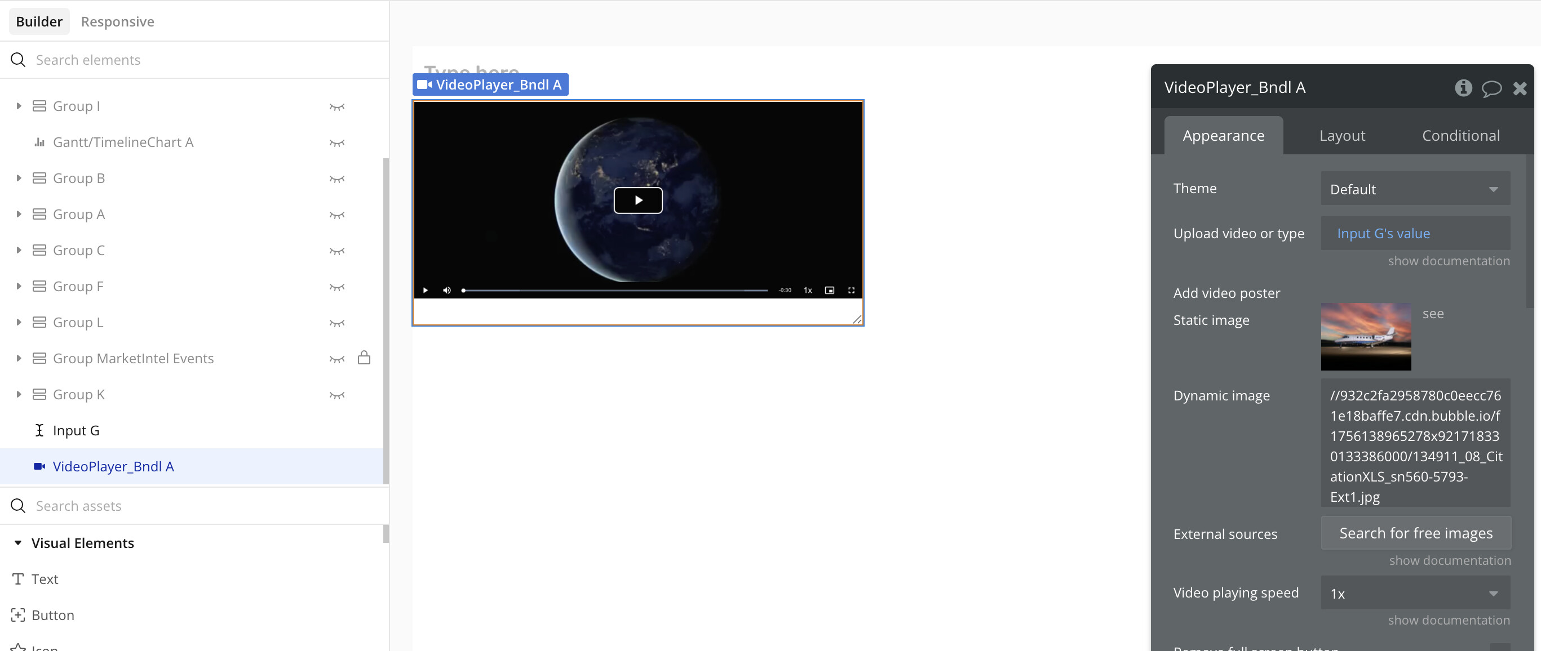The width and height of the screenshot is (1541, 651).
Task: Switch to the Builder tab
Action: [x=39, y=21]
